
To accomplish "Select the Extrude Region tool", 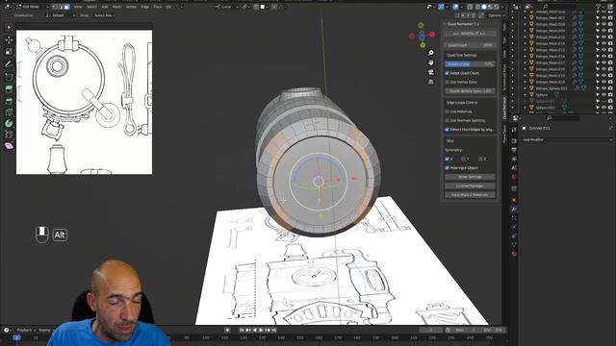I will [x=9, y=89].
